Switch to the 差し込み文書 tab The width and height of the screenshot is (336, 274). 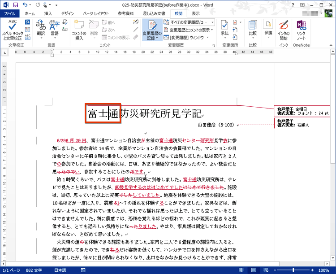[x=154, y=13]
